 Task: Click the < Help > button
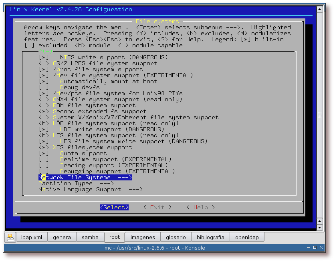pyautogui.click(x=200, y=207)
